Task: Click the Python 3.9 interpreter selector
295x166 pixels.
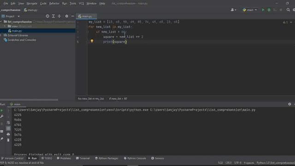Action: coord(276,163)
